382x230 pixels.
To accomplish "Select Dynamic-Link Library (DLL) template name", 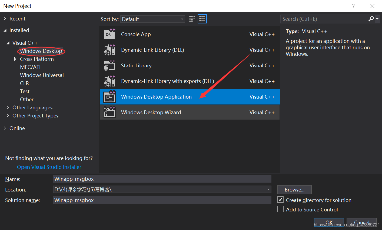I will [152, 50].
